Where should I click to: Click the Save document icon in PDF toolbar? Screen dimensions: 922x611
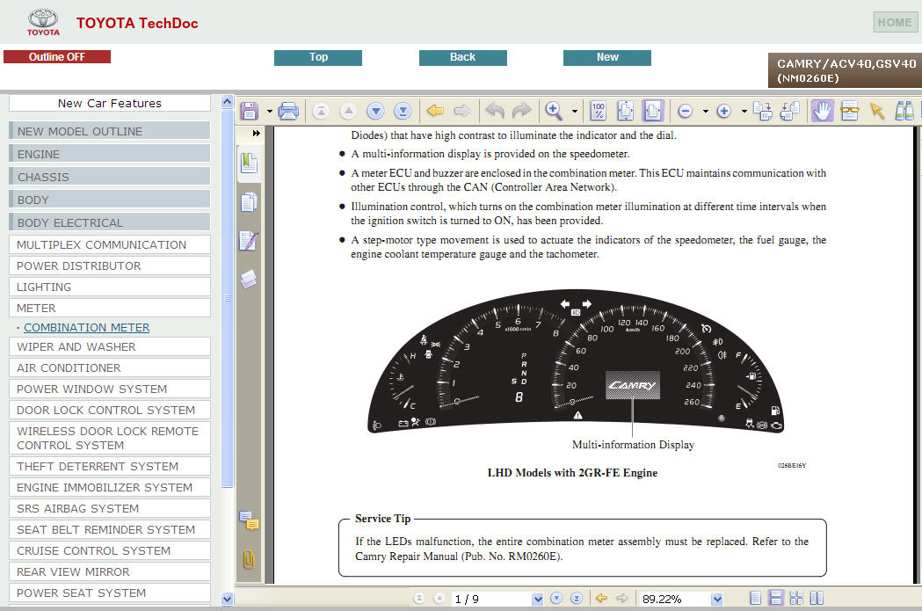[x=250, y=111]
